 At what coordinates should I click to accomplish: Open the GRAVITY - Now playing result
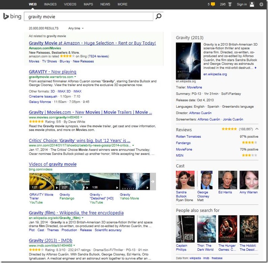tap(53, 71)
